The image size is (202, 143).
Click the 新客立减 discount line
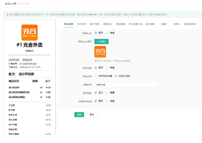[x=29, y=115]
